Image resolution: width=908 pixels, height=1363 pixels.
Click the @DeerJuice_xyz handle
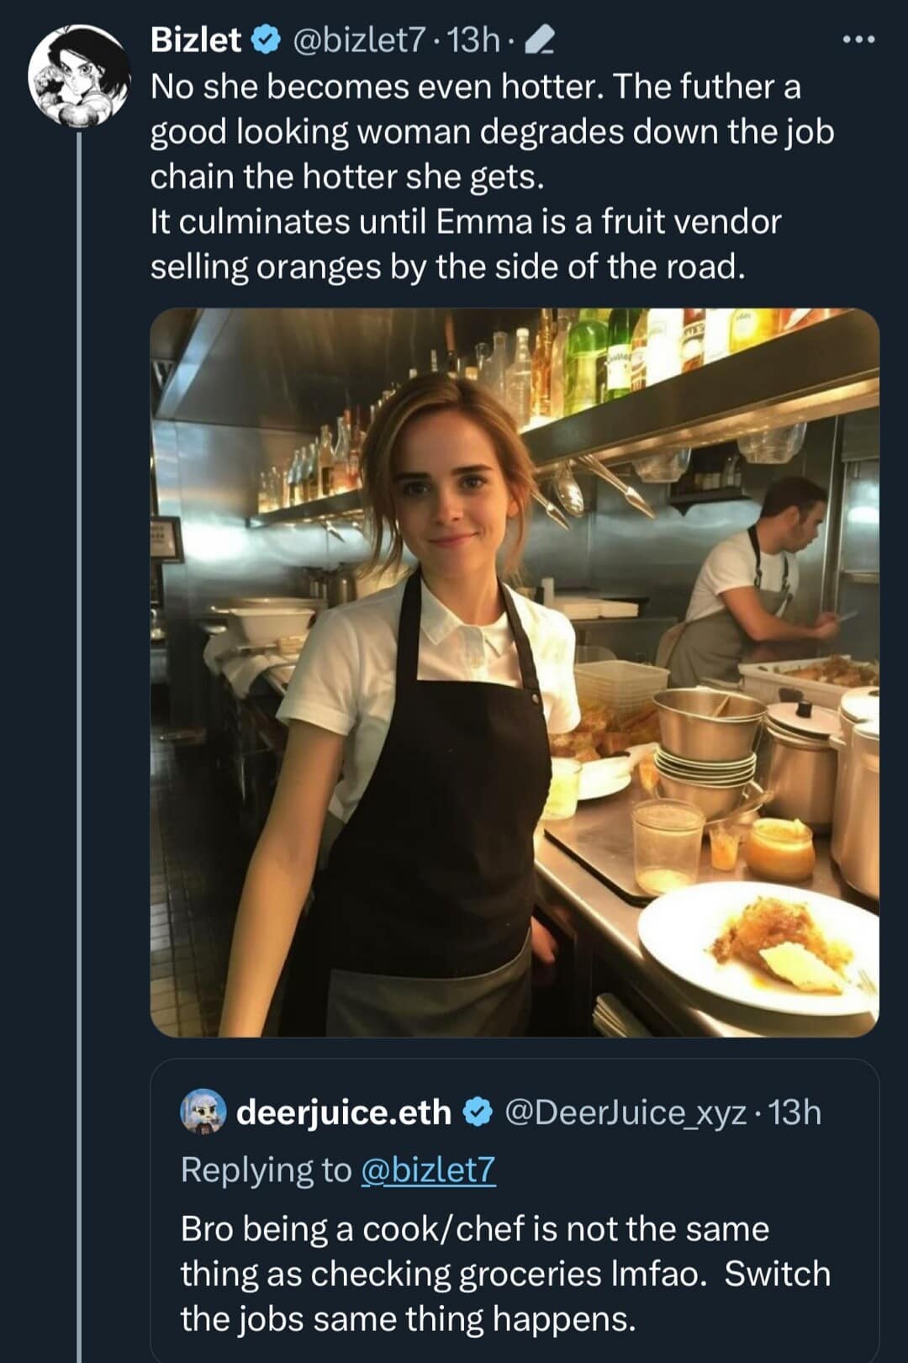pos(626,1112)
